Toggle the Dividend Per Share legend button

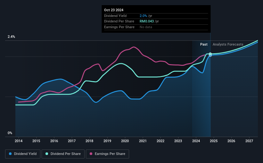[x=63, y=154]
